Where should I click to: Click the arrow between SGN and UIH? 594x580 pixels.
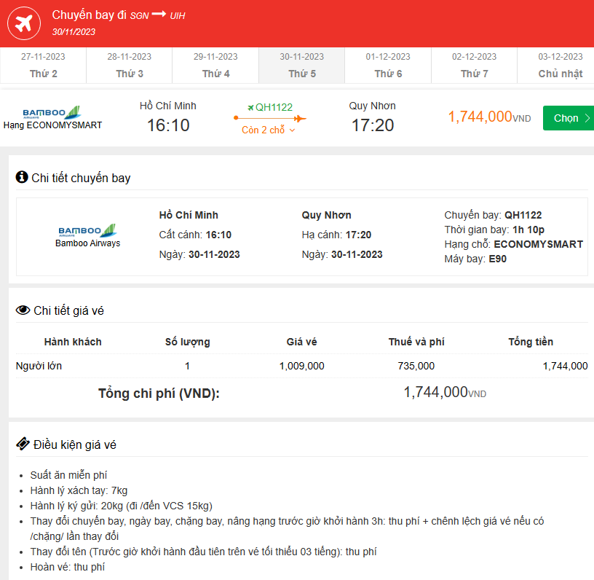[159, 15]
